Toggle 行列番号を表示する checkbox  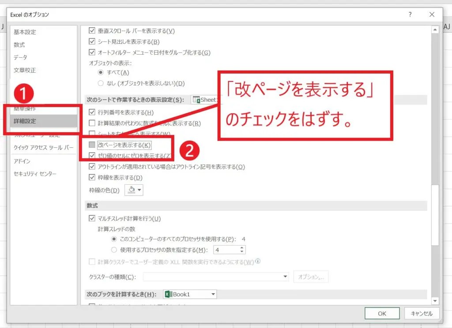point(92,112)
